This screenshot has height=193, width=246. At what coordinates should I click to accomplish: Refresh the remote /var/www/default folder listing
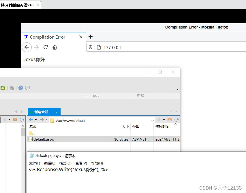pos(176,120)
